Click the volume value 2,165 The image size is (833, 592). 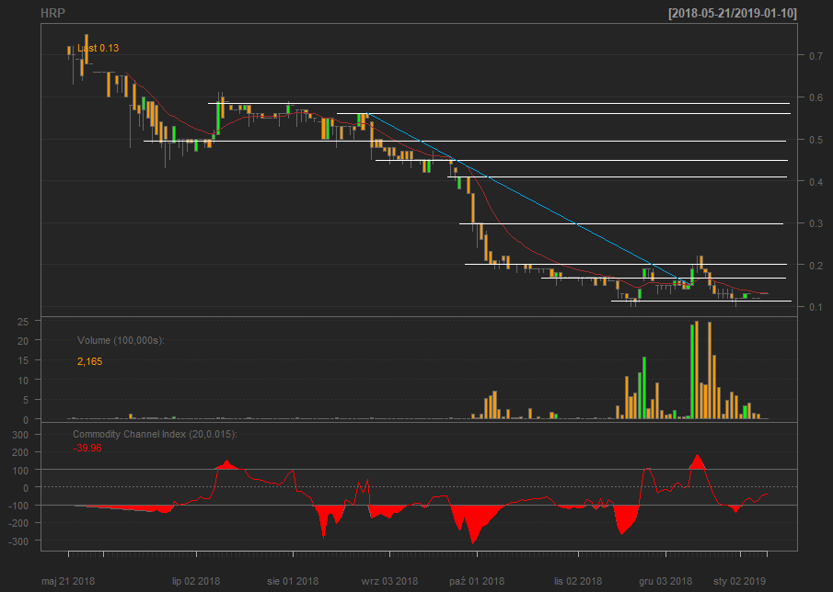click(x=90, y=361)
